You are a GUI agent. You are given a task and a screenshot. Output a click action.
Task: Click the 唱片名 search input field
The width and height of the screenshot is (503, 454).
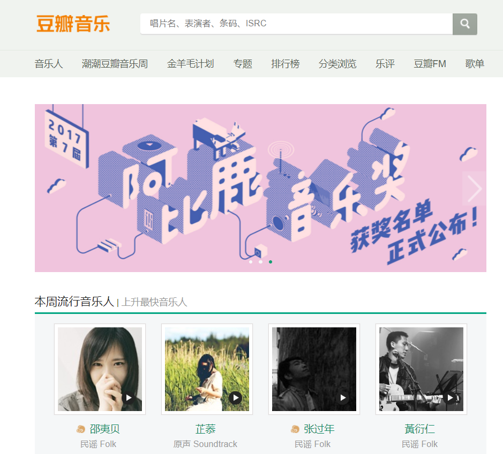click(296, 24)
